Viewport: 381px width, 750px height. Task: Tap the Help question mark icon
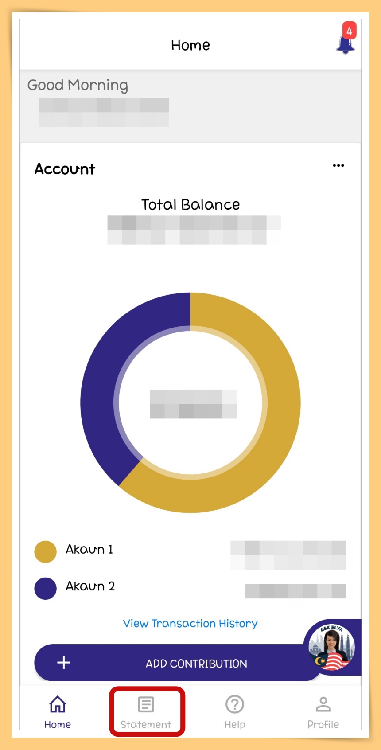coord(235,704)
